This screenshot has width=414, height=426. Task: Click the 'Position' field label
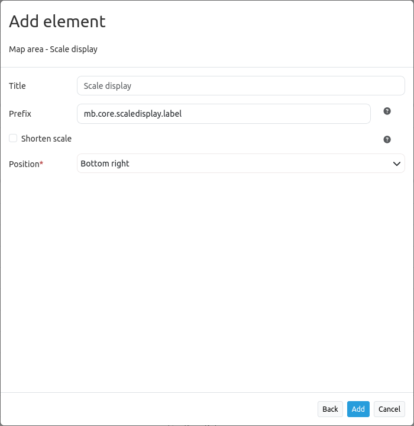[24, 164]
